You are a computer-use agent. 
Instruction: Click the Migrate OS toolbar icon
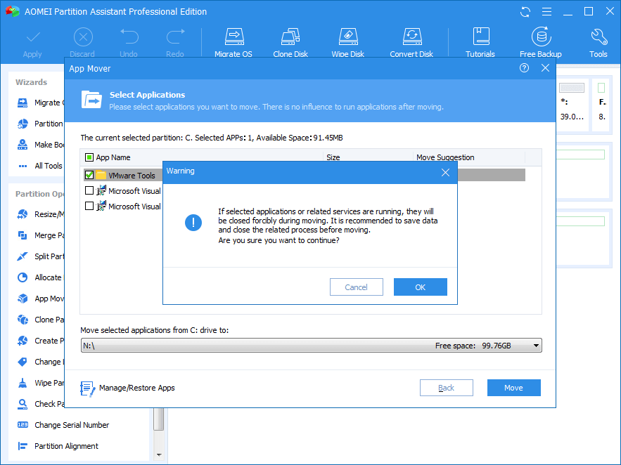click(233, 42)
